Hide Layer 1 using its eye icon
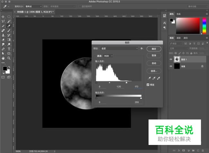Viewport: 209px width, 153px height. click(171, 59)
